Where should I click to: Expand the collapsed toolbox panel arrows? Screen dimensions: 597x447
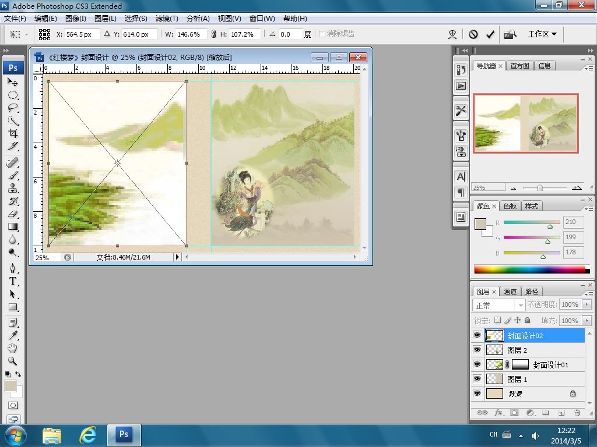pyautogui.click(x=6, y=50)
